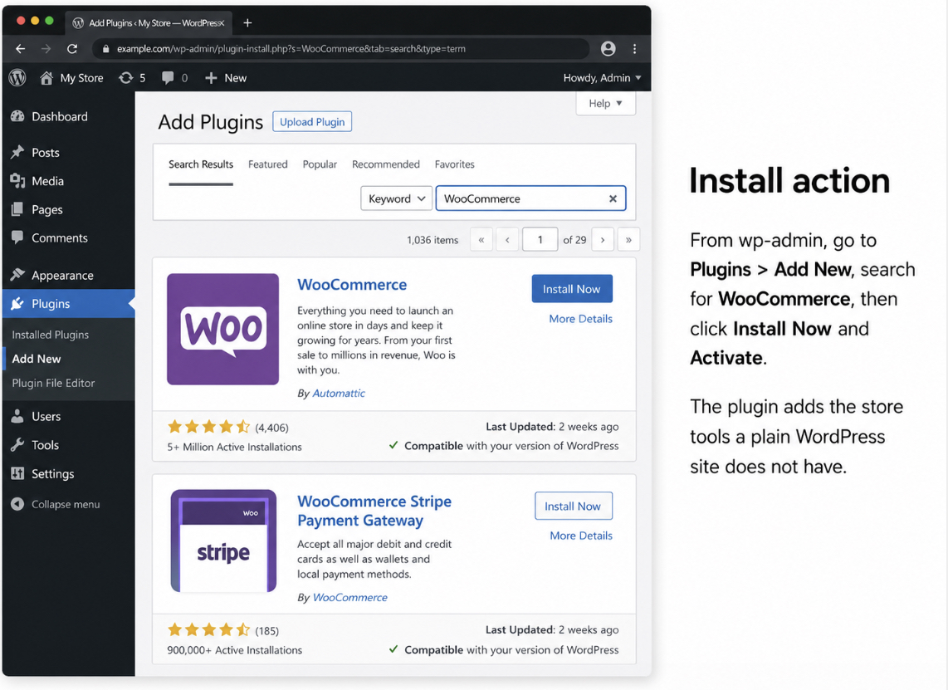Install the WooCommerce plugin now
This screenshot has height=690, width=948.
[572, 289]
